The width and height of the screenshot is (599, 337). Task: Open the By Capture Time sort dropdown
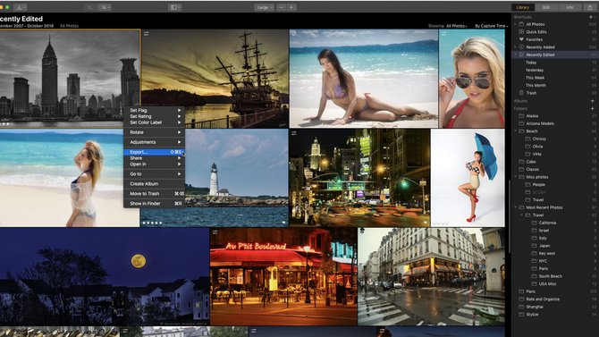click(492, 26)
